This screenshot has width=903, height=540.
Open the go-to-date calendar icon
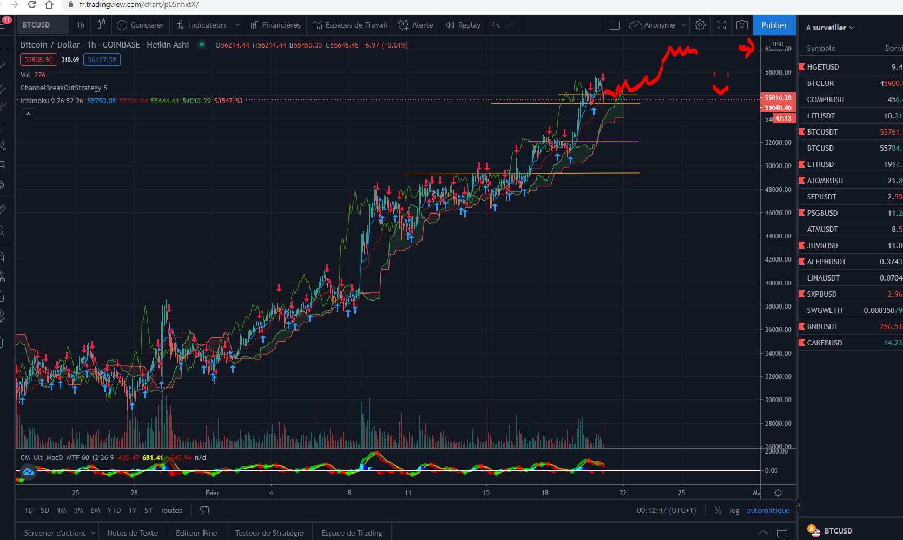(x=205, y=510)
